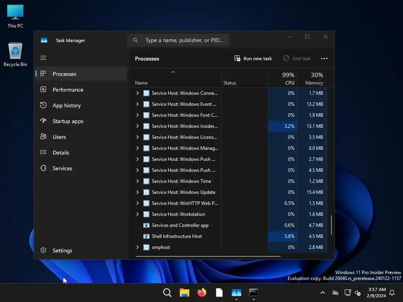Click the Service Host: Workstation gear icon
This screenshot has height=302, width=403.
[146, 214]
